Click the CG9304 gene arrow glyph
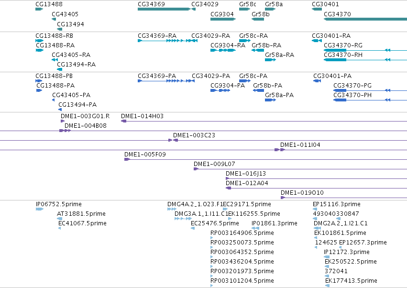The height and width of the screenshot is (288, 407). click(x=223, y=19)
